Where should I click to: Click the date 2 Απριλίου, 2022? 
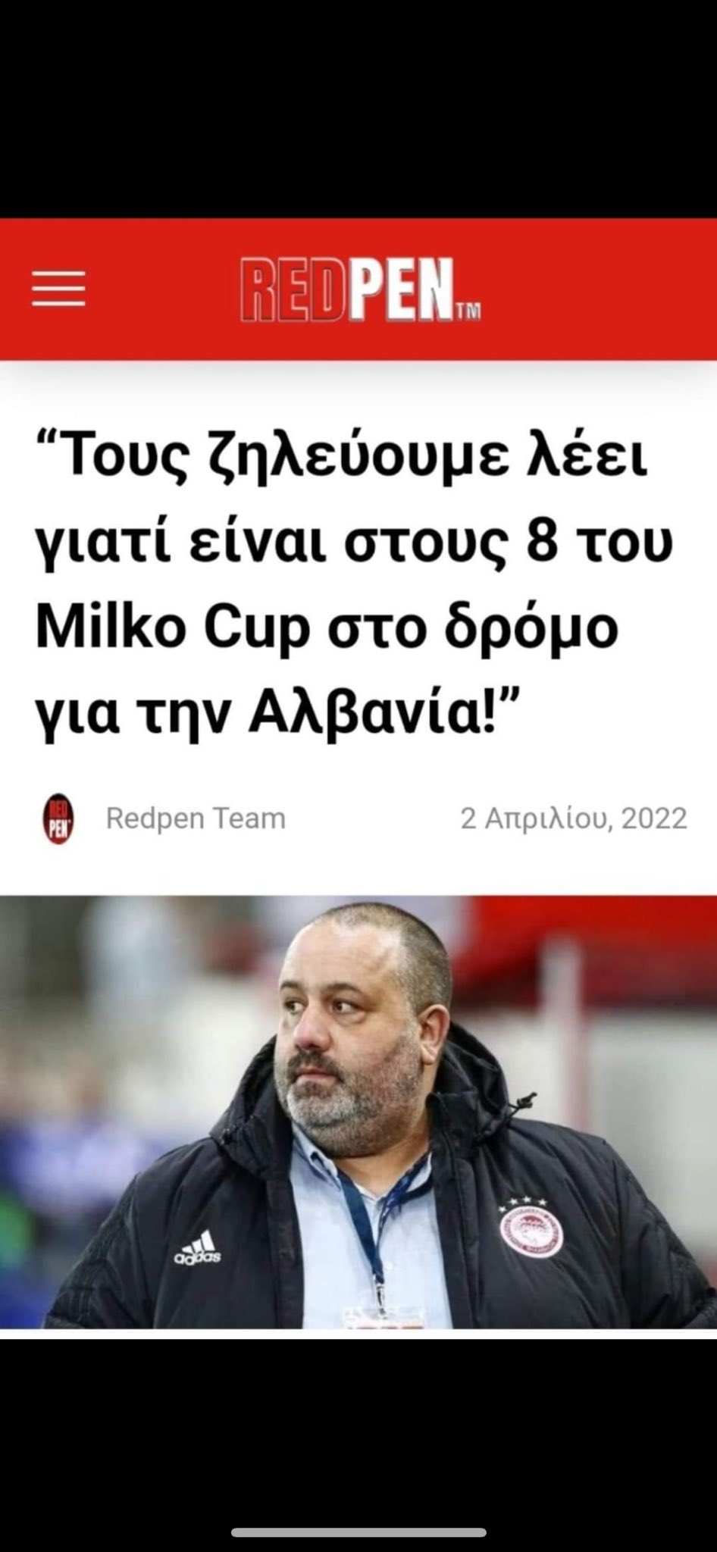tap(574, 818)
